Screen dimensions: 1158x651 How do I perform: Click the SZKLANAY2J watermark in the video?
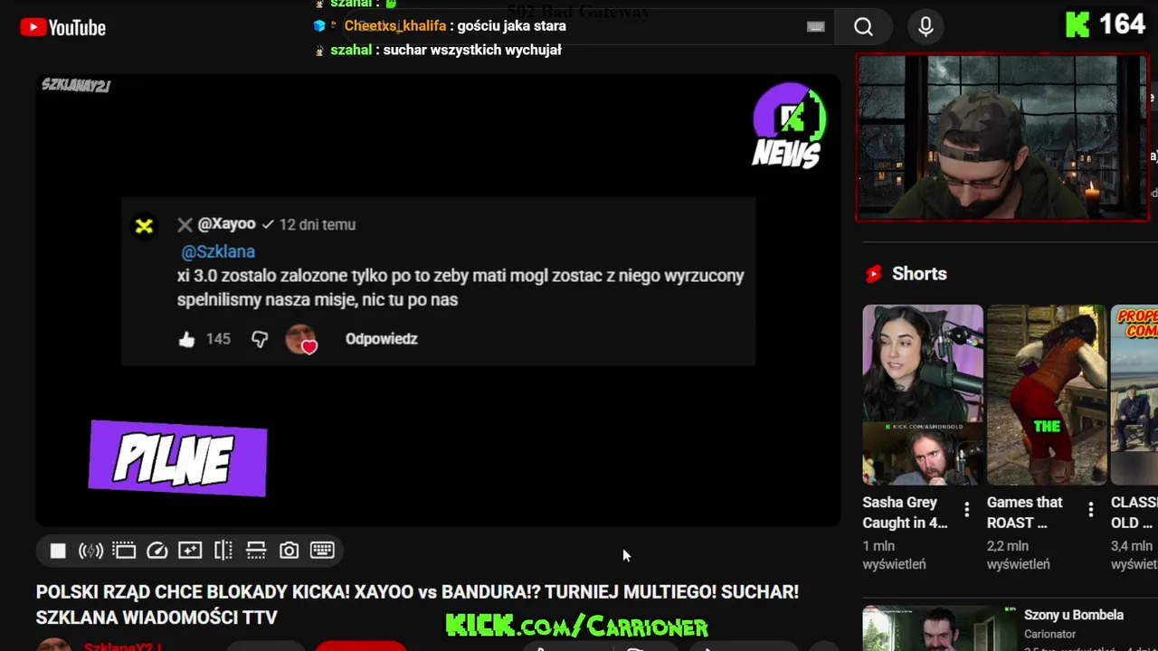tap(75, 86)
